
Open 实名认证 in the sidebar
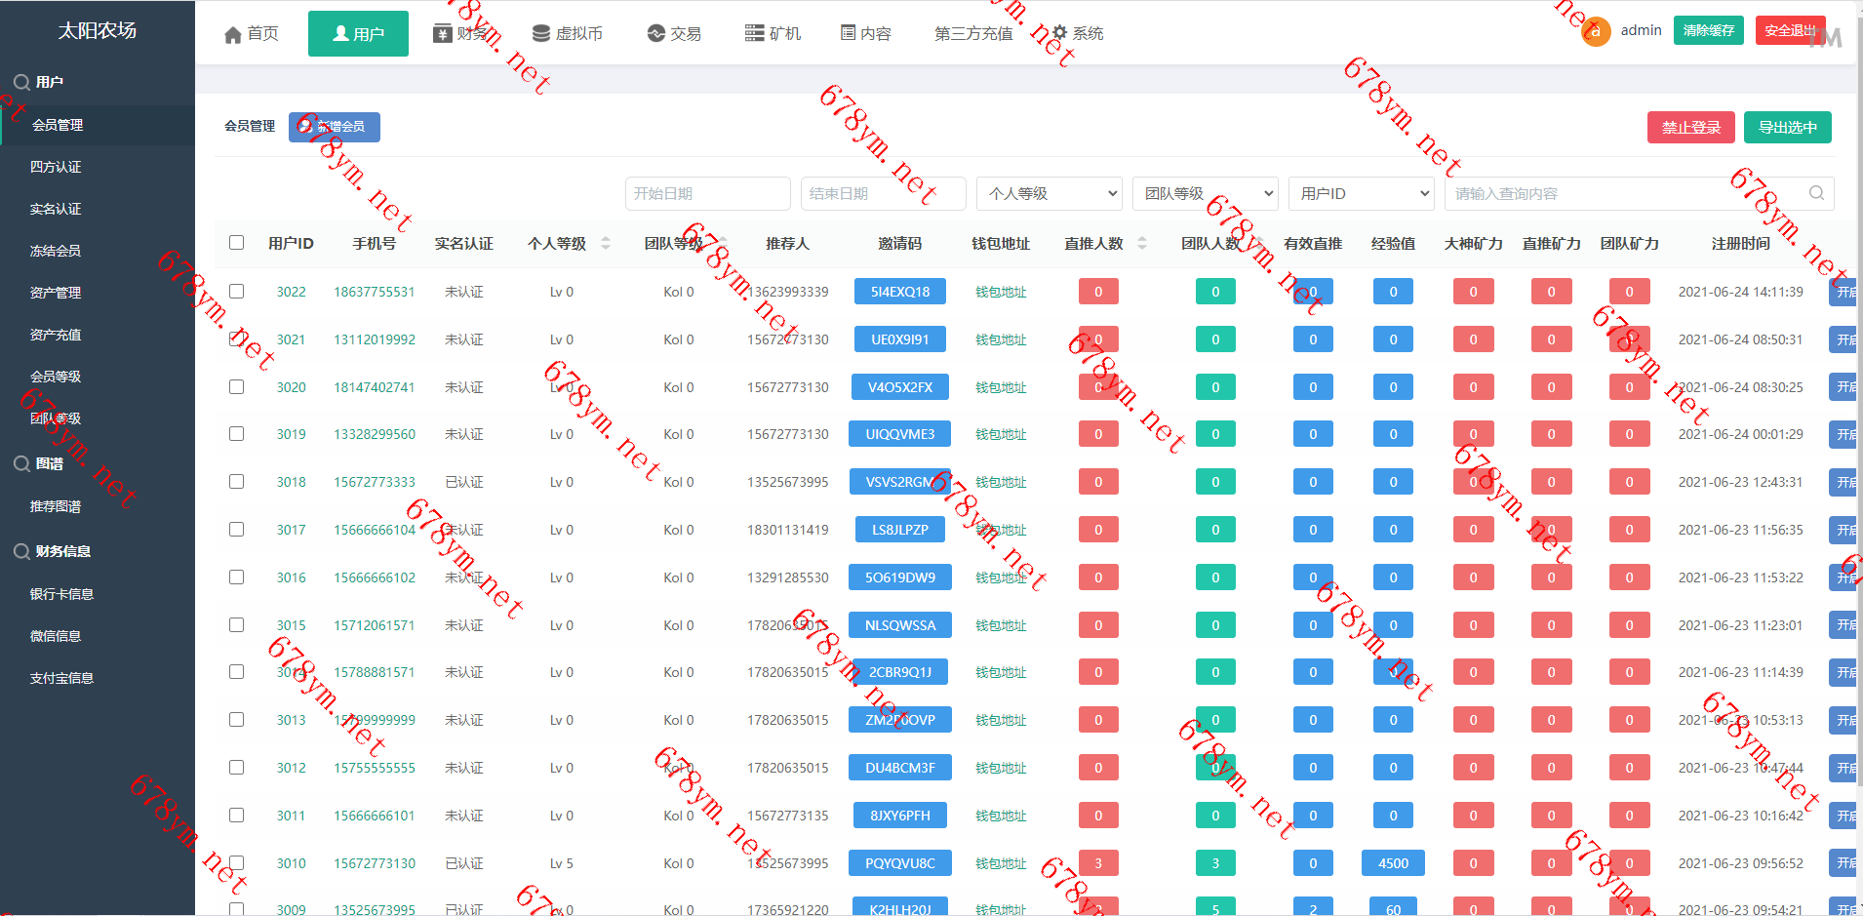[56, 209]
